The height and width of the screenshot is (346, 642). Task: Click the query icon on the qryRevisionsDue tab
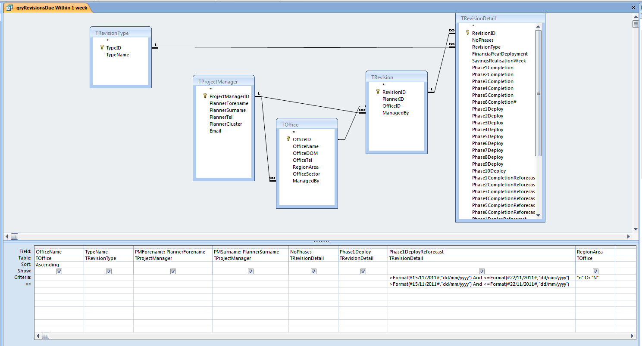click(x=9, y=8)
